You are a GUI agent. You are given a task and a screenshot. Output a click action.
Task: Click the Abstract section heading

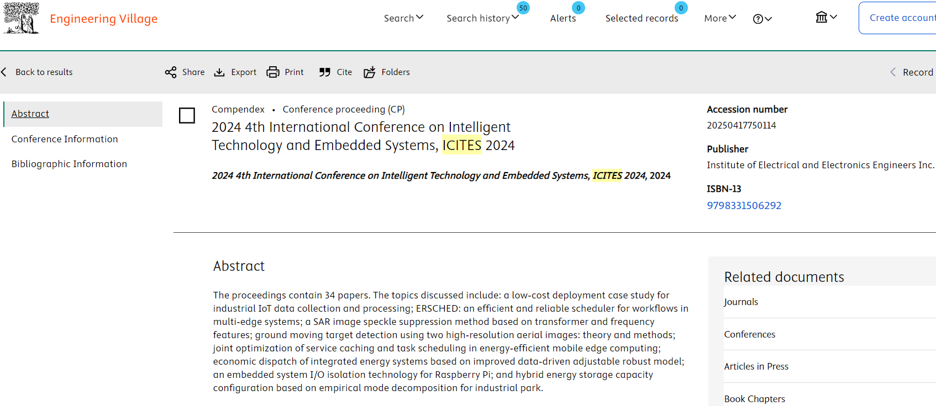[239, 266]
